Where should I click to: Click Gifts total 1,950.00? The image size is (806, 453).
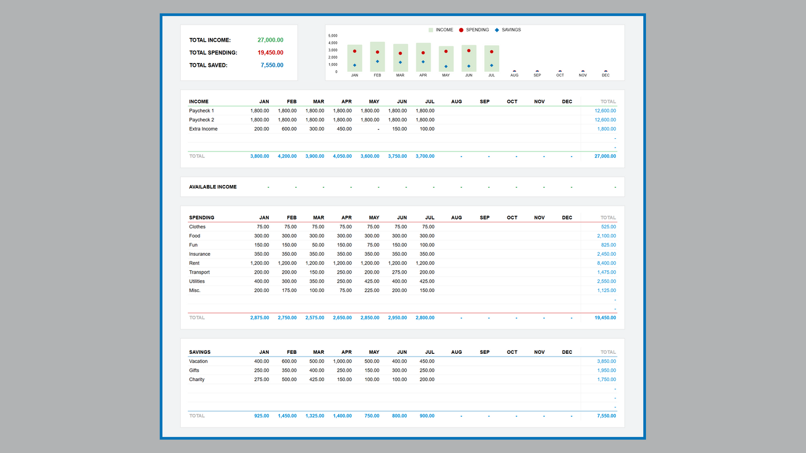click(x=607, y=371)
